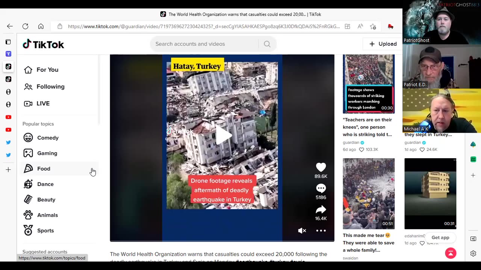Like the video with the heart icon
481x270 pixels.
[321, 167]
